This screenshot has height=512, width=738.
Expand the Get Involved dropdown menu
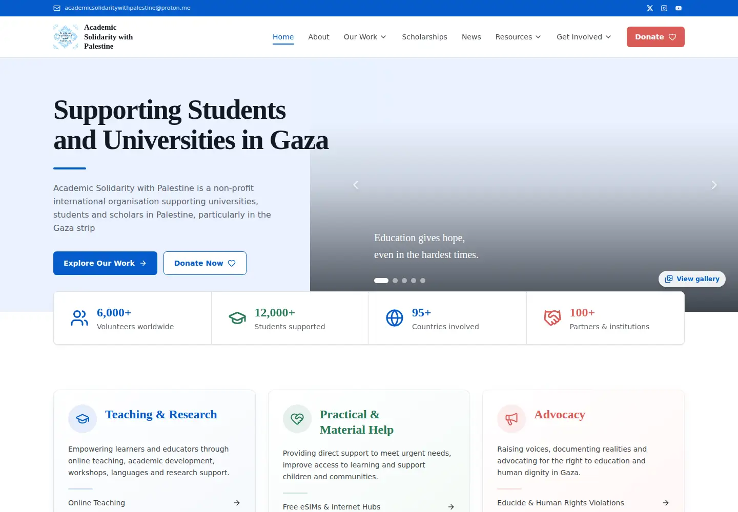click(584, 37)
